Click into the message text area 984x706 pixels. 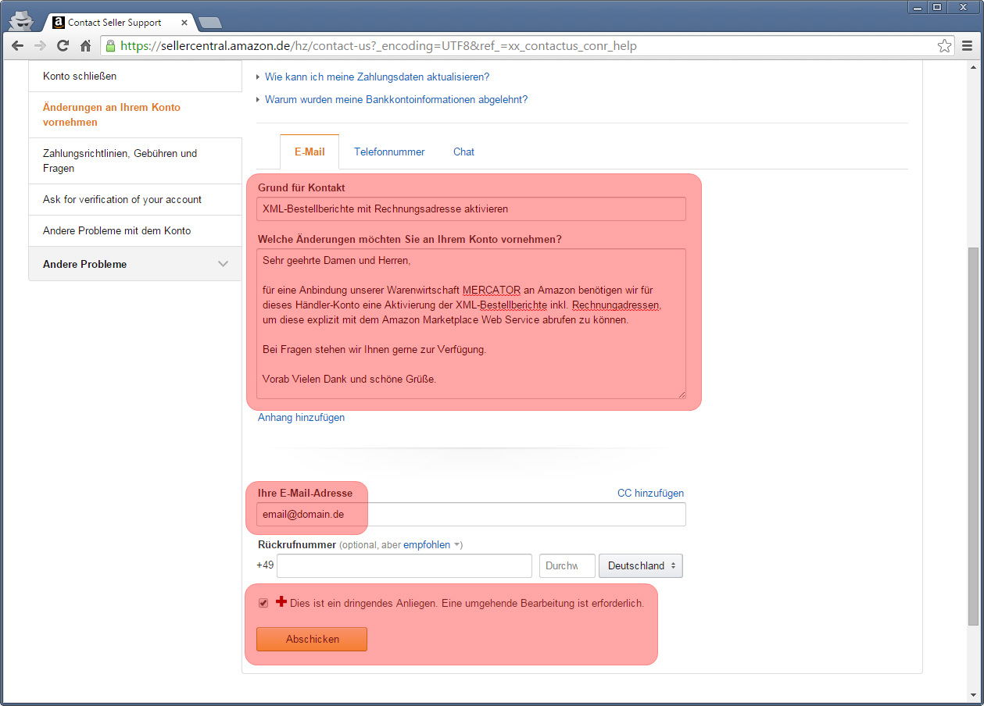471,324
